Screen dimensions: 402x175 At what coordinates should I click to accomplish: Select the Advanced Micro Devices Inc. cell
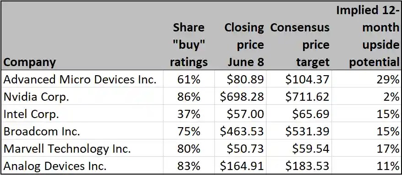coord(82,79)
